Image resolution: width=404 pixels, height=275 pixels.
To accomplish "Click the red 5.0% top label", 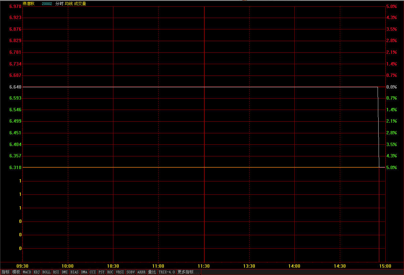I will pos(392,6).
